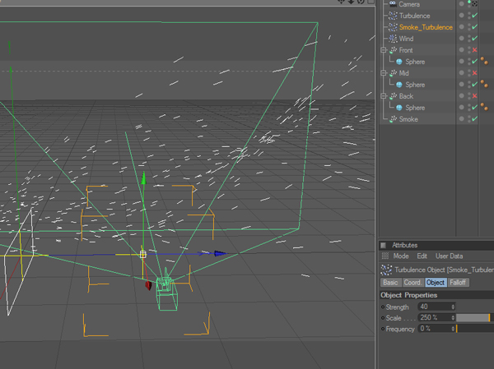Viewport: 494px width, 369px height.
Task: Select the Camera object icon
Action: pyautogui.click(x=393, y=4)
